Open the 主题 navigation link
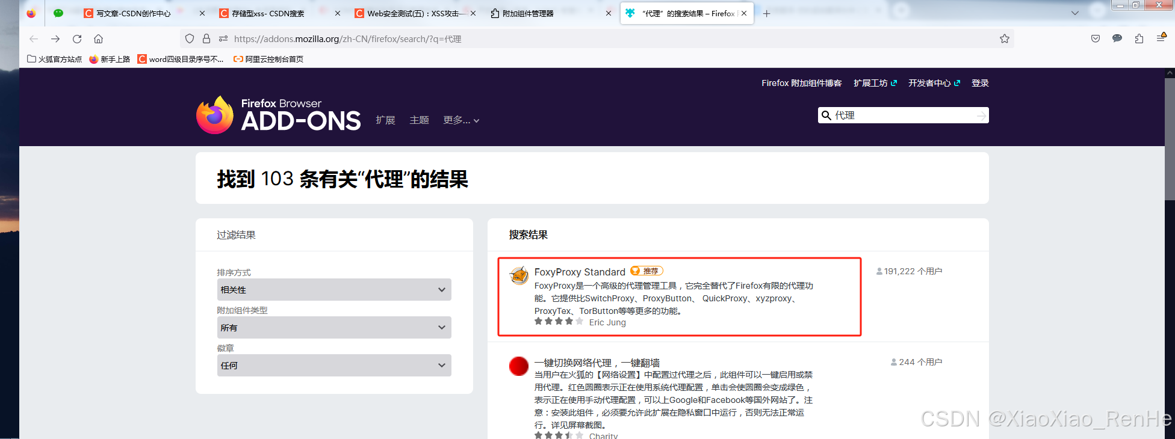Image resolution: width=1175 pixels, height=439 pixels. coord(419,120)
